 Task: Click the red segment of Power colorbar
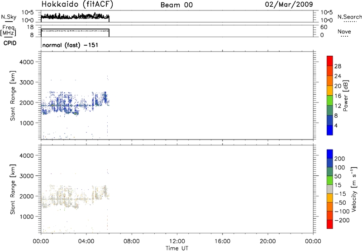pyautogui.click(x=330, y=61)
